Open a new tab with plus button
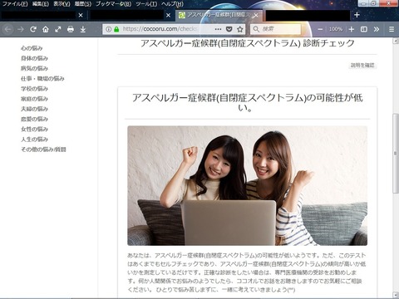399x299 pixels. [x=357, y=15]
